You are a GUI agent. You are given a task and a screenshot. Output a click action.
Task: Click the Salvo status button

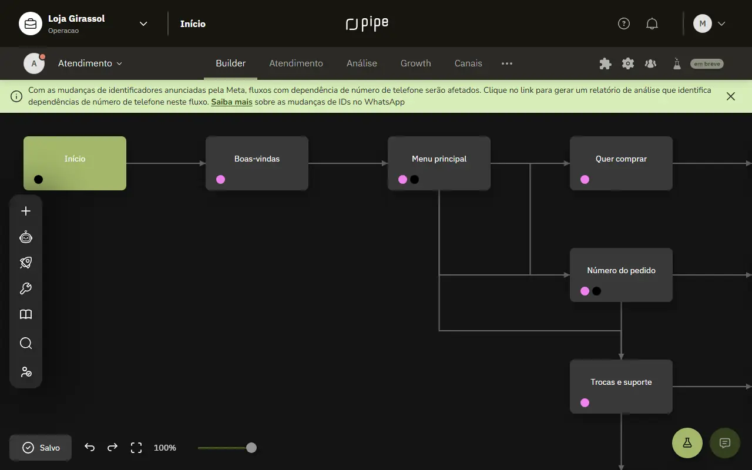41,448
